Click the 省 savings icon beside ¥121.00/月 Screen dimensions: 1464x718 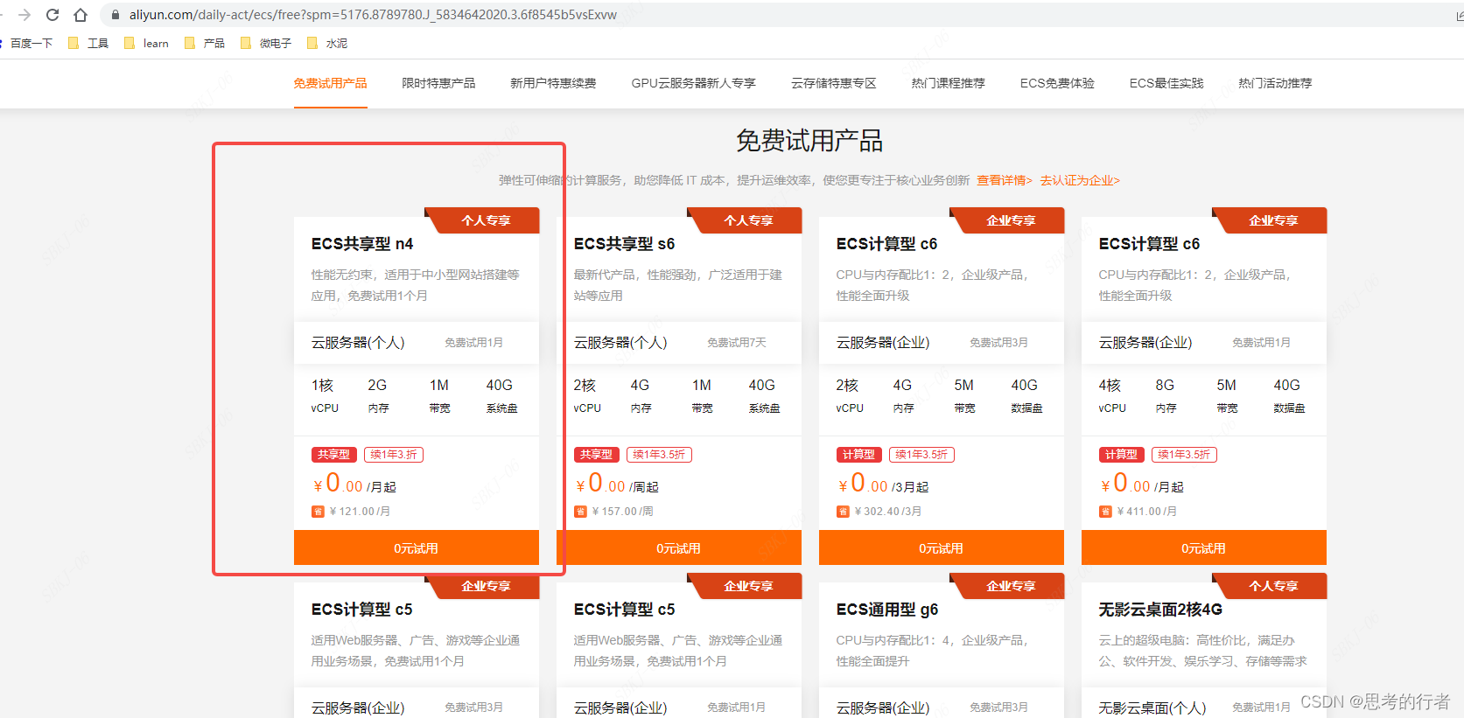(318, 512)
